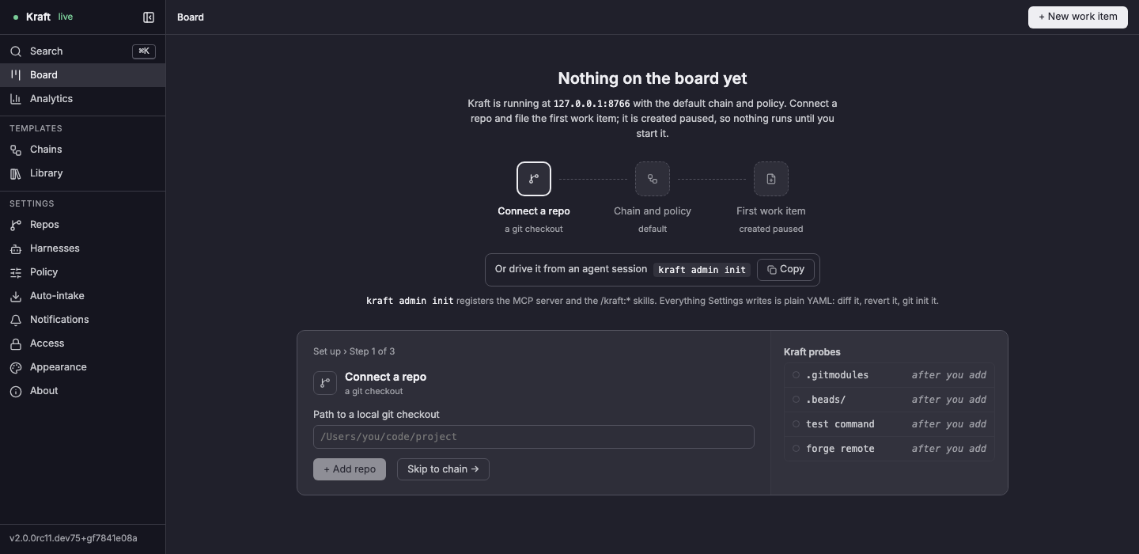Collapse the sidebar with the panel icon
The image size is (1139, 554).
coord(149,17)
